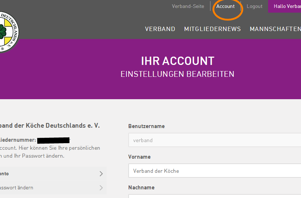Viewport: 301px width, 198px height.
Task: Click the Verband der Köche Deutschlands logo
Action: point(9,32)
